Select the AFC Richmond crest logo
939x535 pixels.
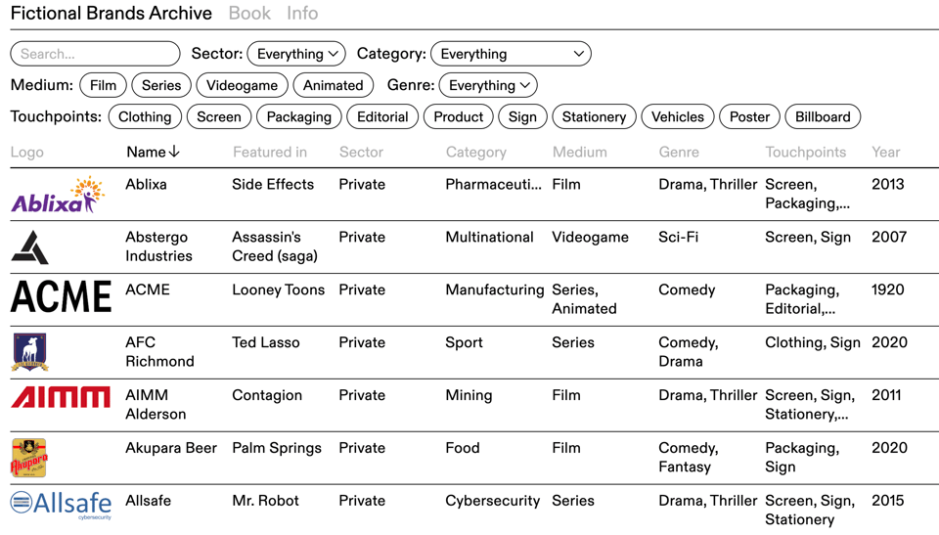point(29,352)
